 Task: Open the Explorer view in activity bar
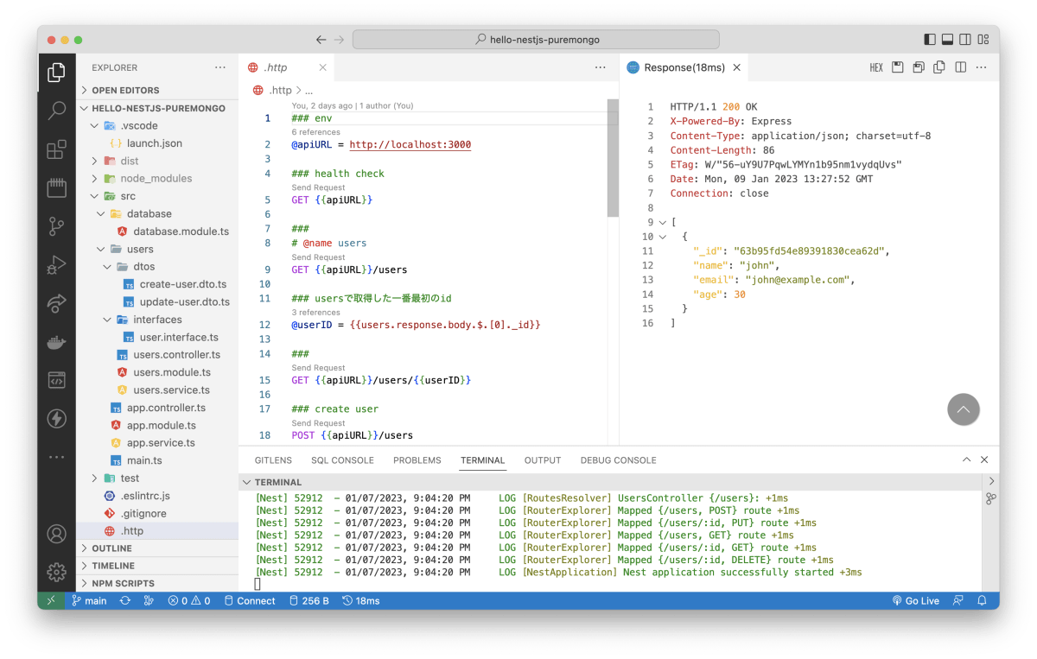tap(56, 72)
